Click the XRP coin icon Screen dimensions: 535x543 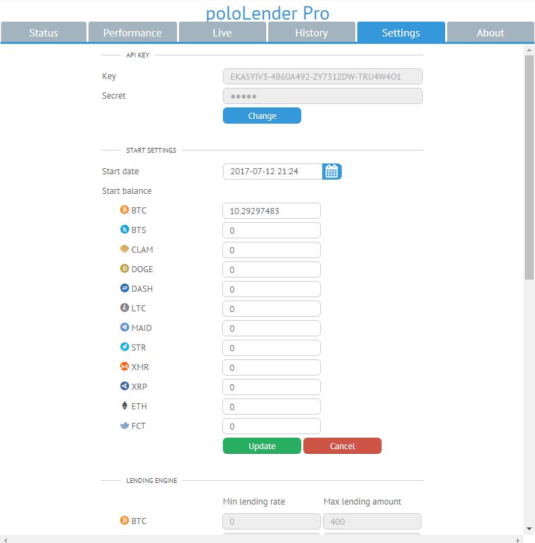[124, 386]
